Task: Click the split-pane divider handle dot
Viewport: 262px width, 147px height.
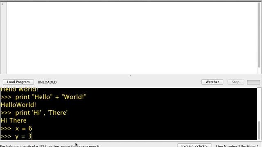Action: [x=131, y=76]
